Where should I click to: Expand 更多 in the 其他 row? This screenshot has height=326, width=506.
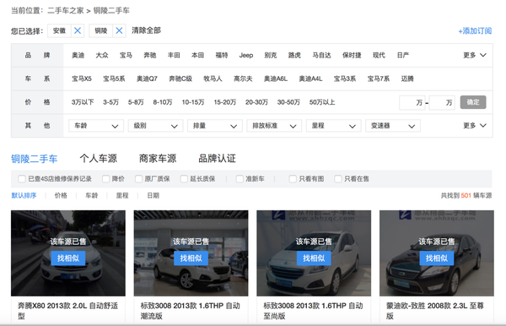point(474,125)
